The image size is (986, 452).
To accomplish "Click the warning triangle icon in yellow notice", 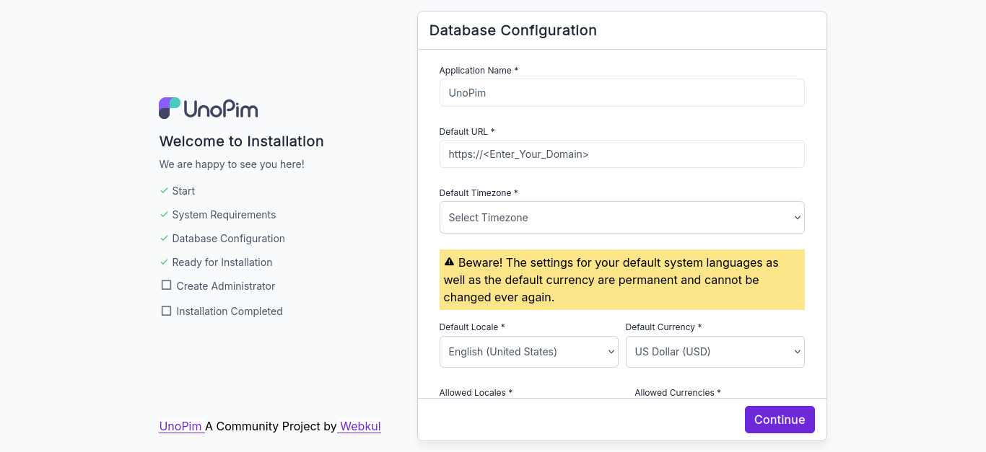I will pyautogui.click(x=449, y=262).
